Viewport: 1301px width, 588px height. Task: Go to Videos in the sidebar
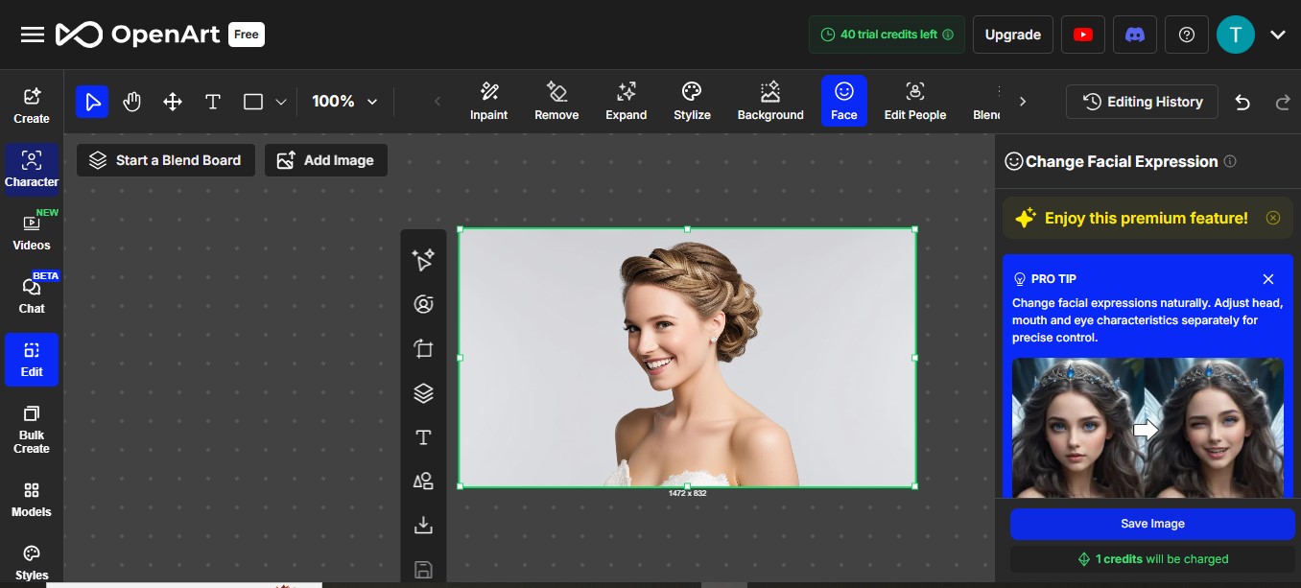tap(32, 232)
